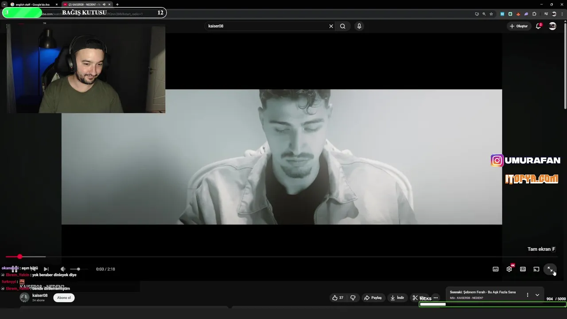Close the english staff tab

pyautogui.click(x=57, y=4)
